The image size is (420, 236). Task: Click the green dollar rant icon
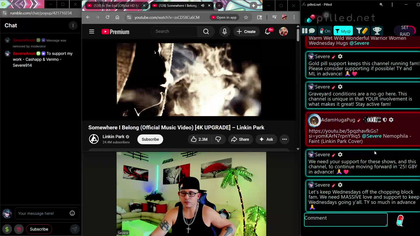[7, 229]
